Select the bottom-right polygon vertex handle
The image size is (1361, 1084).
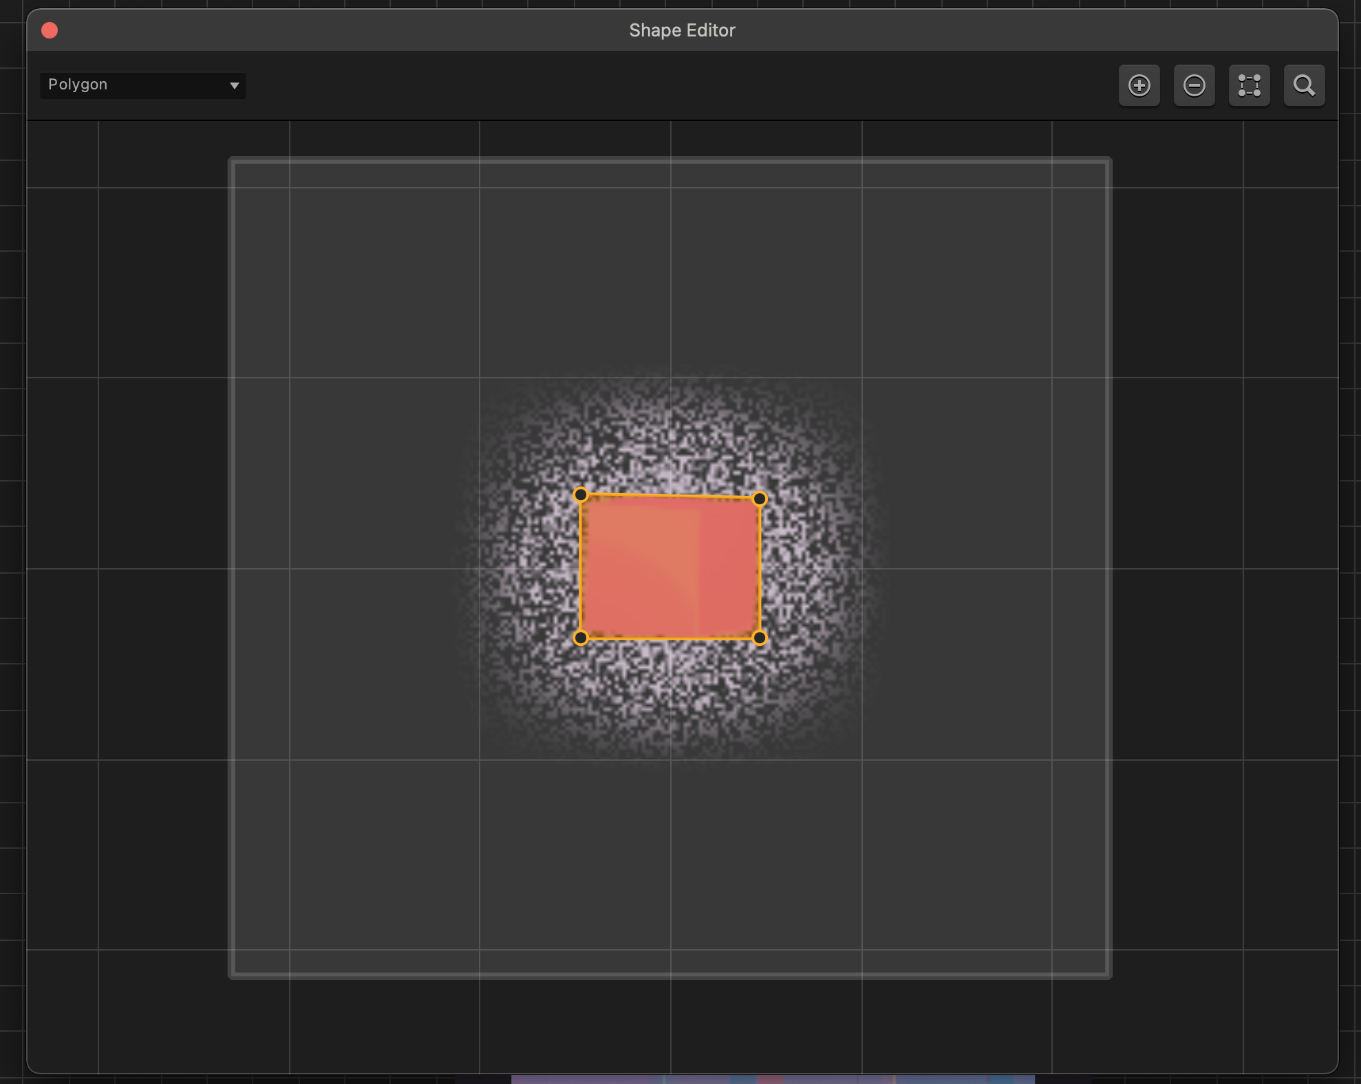tap(760, 638)
